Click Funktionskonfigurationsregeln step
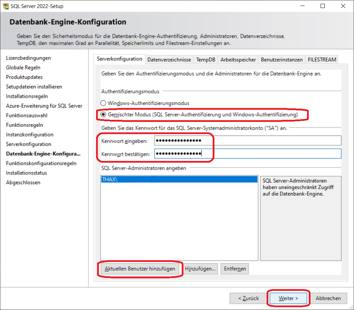354x310 pixels. 41,163
